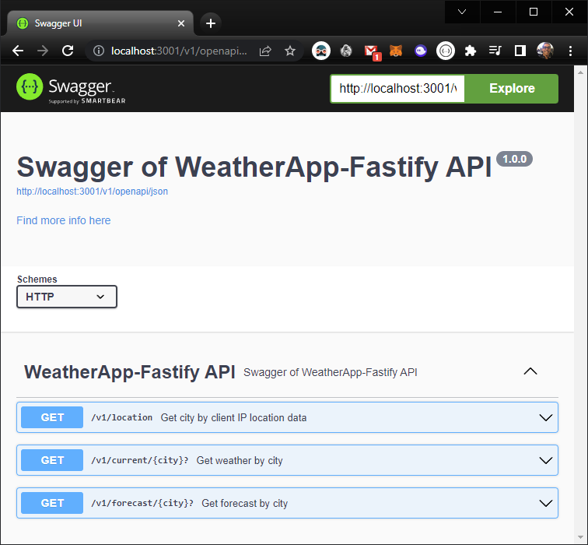Image resolution: width=588 pixels, height=545 pixels.
Task: Open the Chrome three-dot menu
Action: tap(570, 51)
